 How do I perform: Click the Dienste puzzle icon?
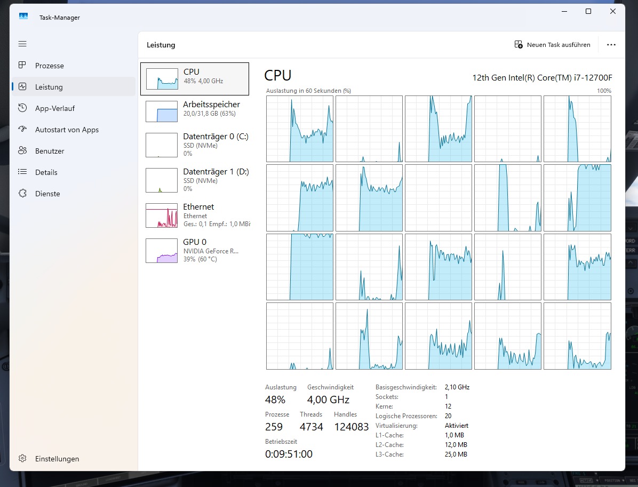click(x=22, y=193)
